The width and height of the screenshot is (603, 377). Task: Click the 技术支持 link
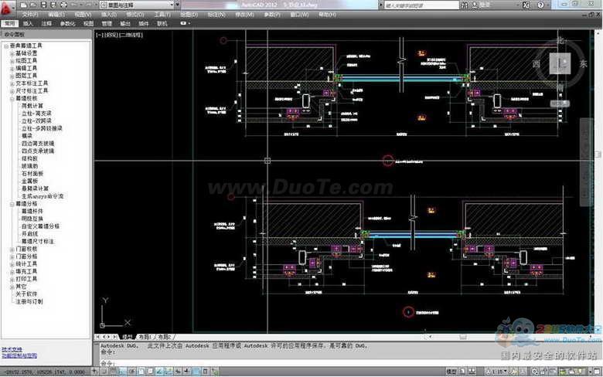(x=12, y=350)
